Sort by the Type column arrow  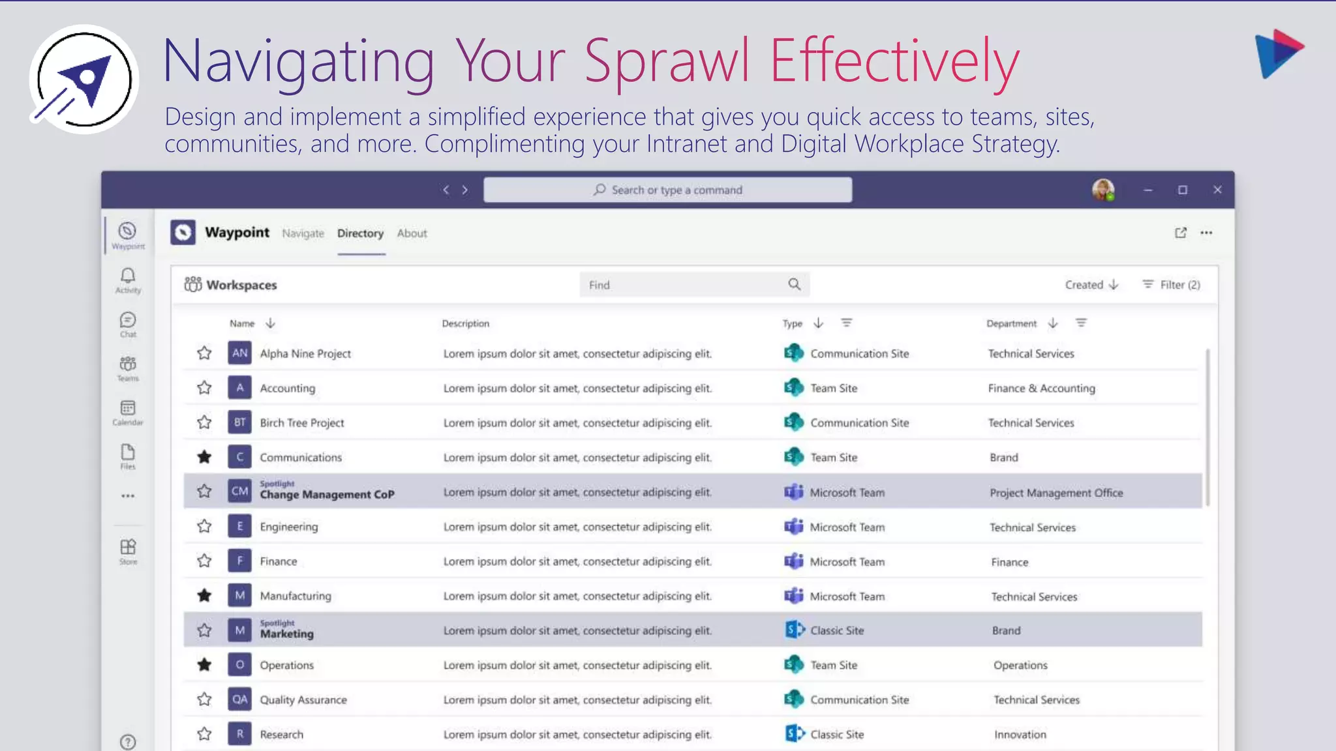(x=818, y=323)
